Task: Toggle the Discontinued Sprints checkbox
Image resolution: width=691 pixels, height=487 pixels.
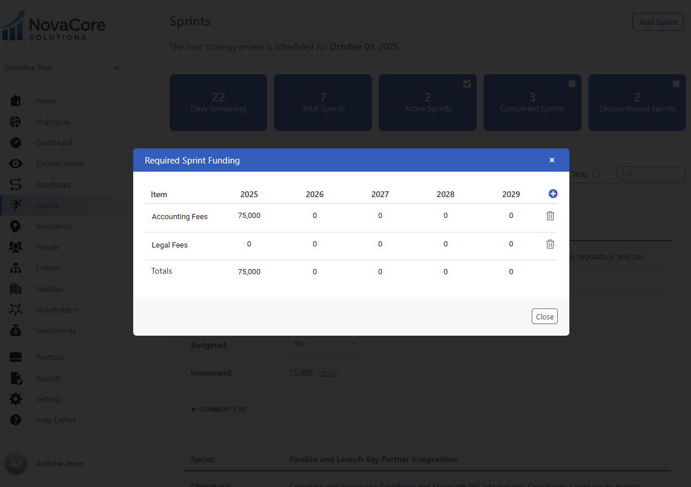Action: point(676,83)
